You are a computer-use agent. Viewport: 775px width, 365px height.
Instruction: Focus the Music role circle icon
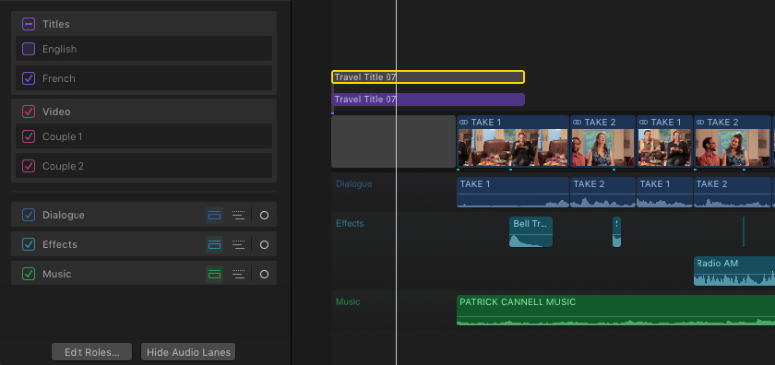[265, 274]
